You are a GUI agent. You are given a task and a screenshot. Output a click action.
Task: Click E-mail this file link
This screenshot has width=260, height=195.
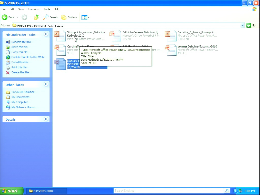point(20,62)
